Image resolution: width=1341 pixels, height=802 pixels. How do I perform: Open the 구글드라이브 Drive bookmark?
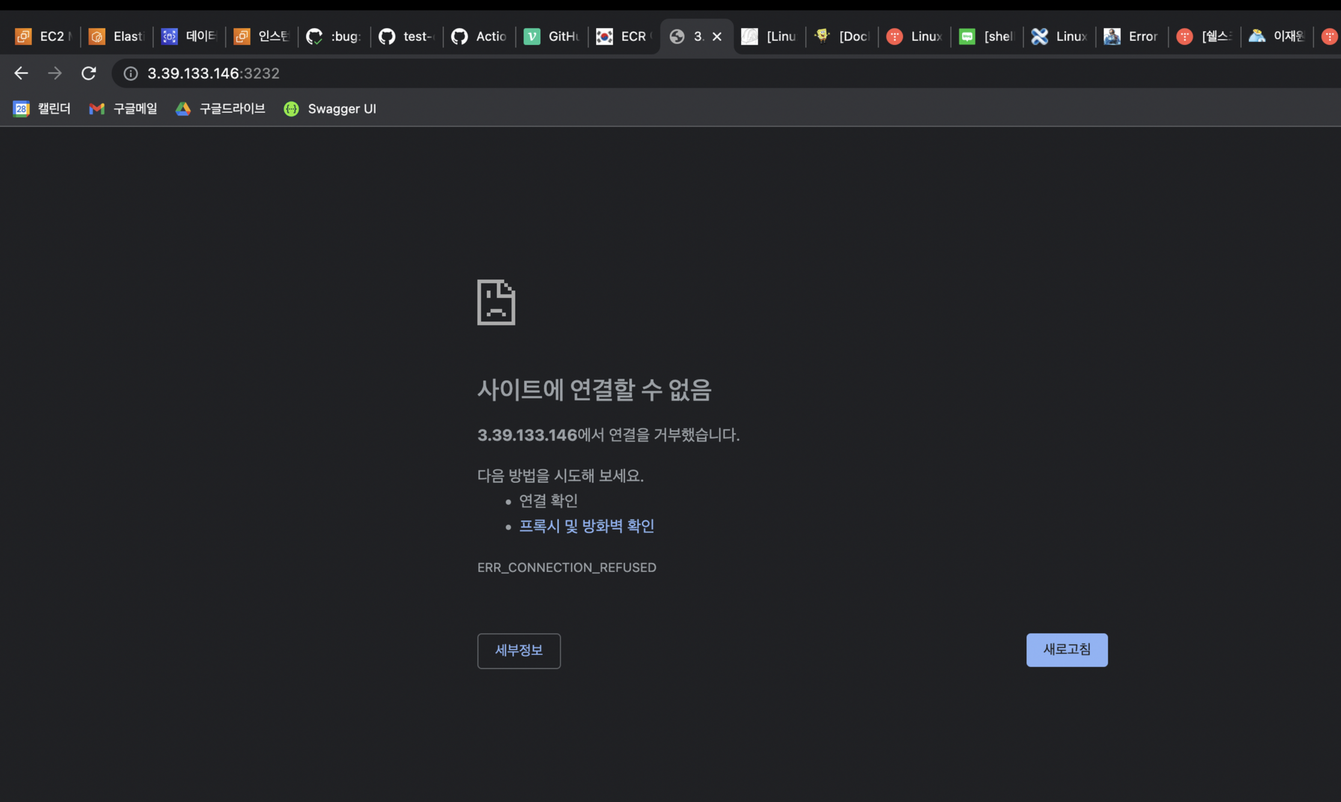pos(221,109)
